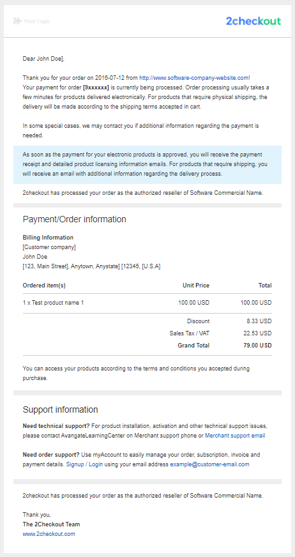Click the Unit Price column header

[x=196, y=286]
